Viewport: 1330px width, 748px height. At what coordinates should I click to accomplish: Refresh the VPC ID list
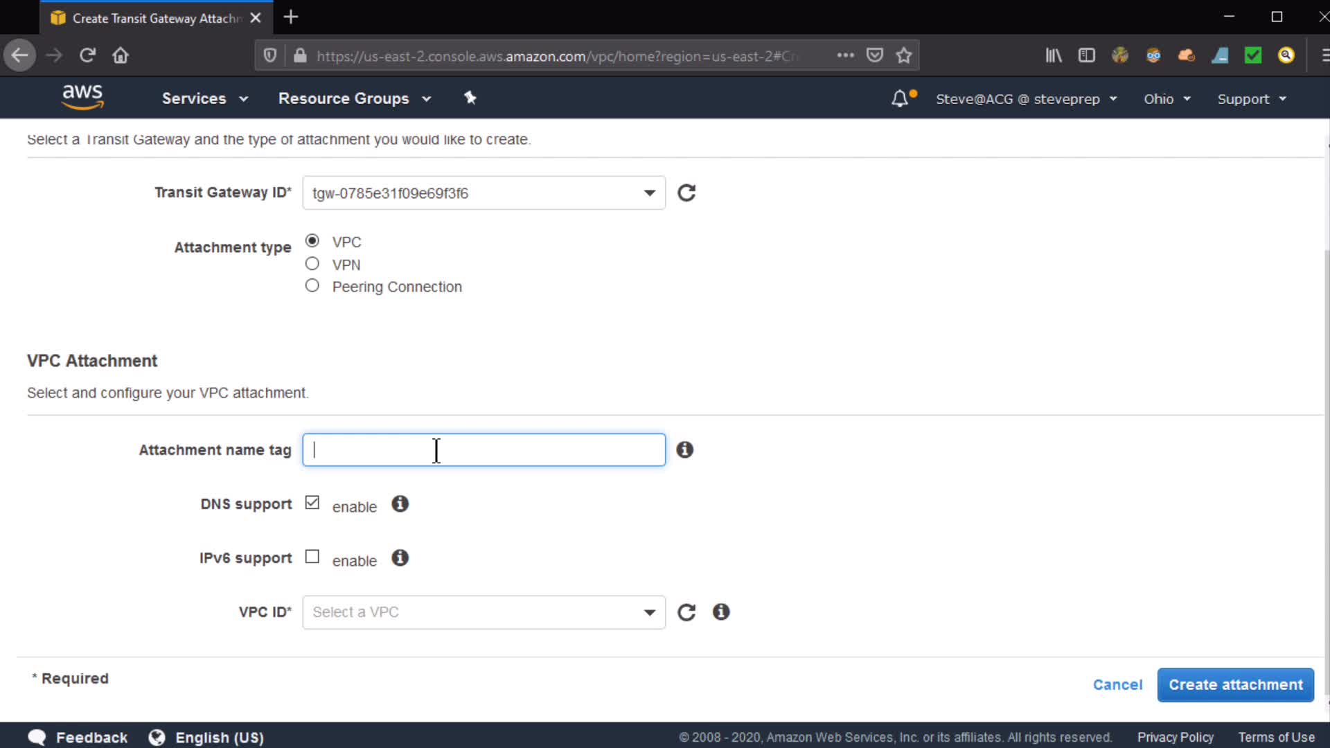(686, 612)
